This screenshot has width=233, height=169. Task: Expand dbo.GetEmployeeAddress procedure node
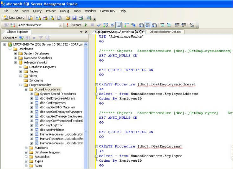tap(31, 98)
